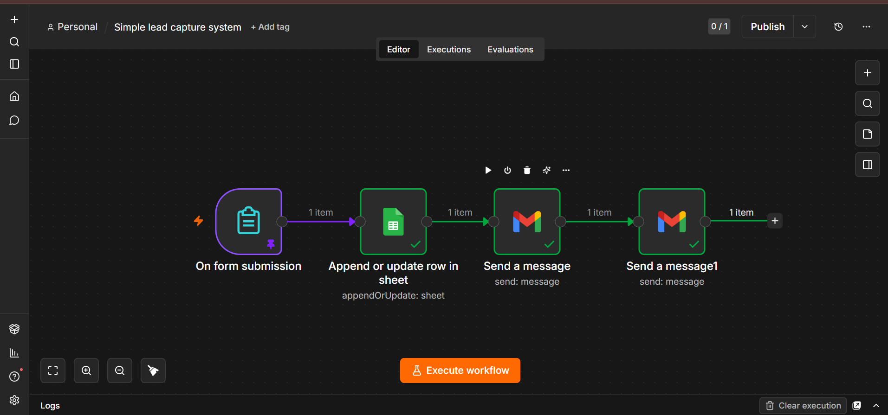Open search from the left sidebar
Image resolution: width=888 pixels, height=415 pixels.
(14, 42)
